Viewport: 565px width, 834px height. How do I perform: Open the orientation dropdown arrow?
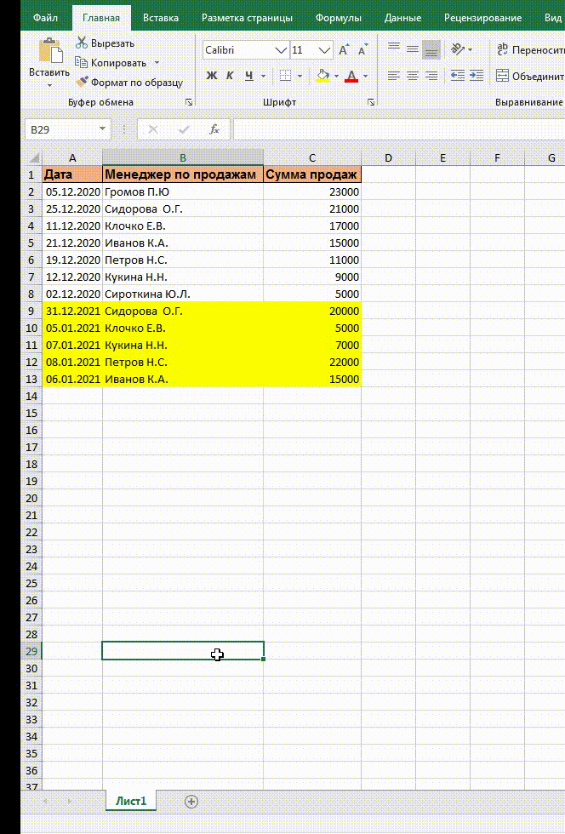pos(470,49)
